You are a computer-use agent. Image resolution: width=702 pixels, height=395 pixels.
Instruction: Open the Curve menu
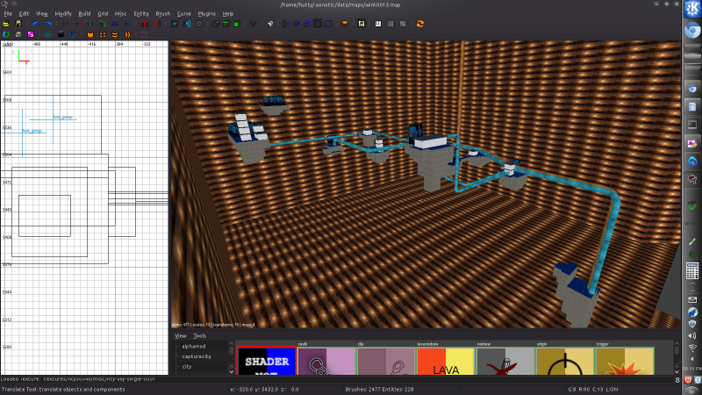(x=184, y=14)
